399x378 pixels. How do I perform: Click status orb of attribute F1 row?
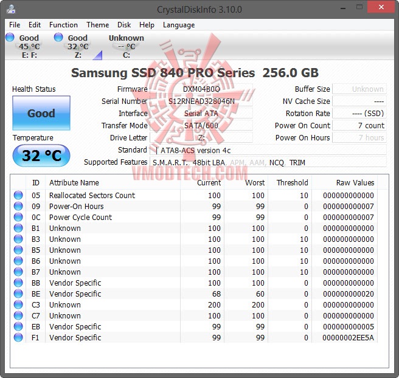(x=18, y=337)
